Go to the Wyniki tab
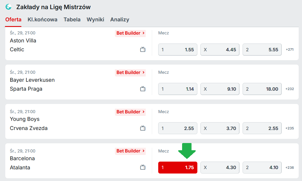This screenshot has height=181, width=302. [95, 19]
